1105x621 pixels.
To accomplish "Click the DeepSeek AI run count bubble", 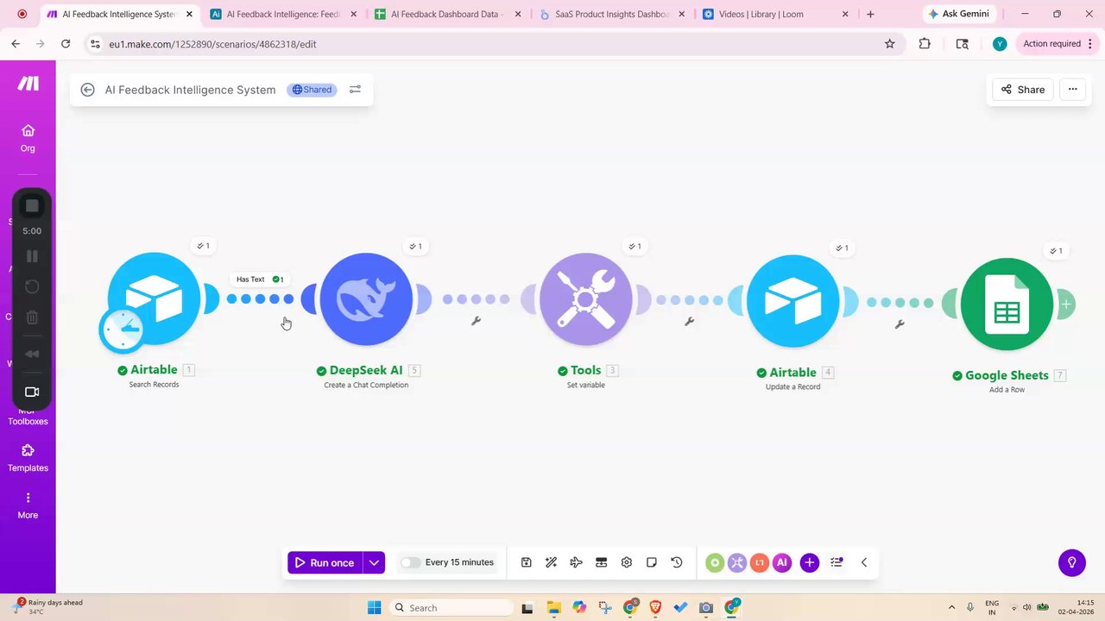I will click(415, 246).
